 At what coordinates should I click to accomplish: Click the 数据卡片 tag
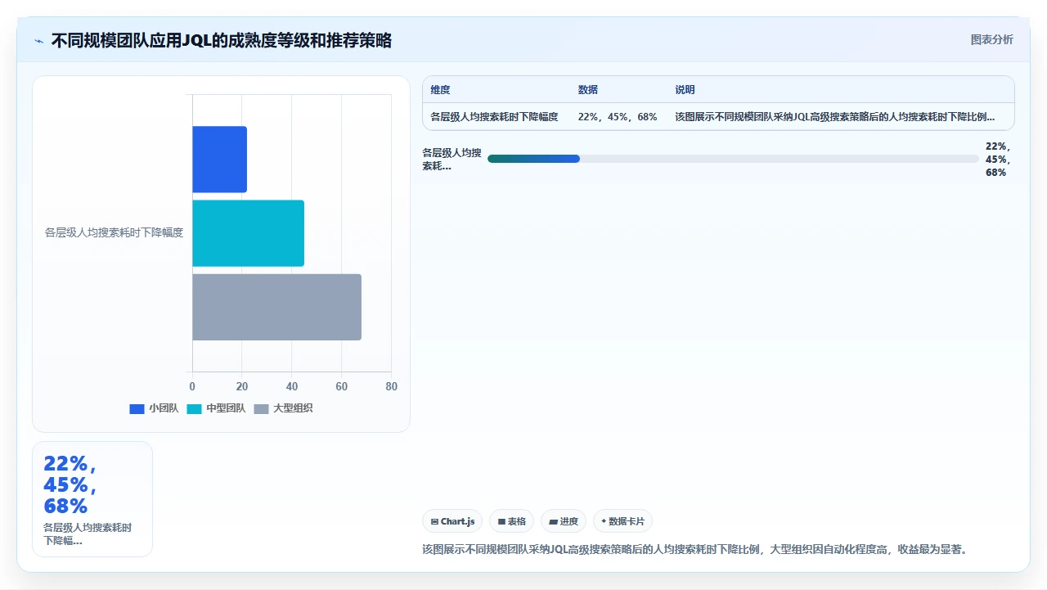coord(622,521)
